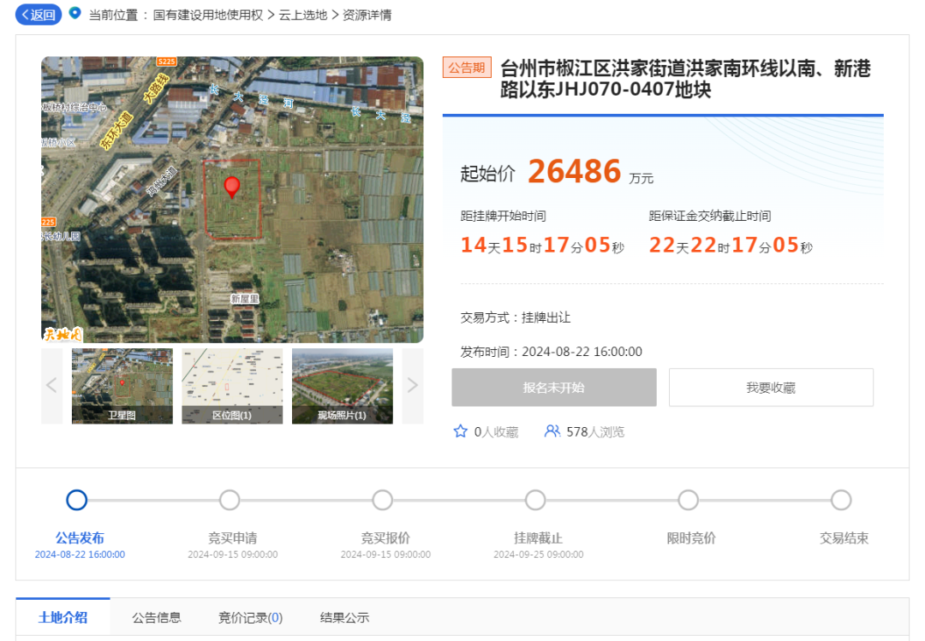Click the location pin icon beside 当前位置
The width and height of the screenshot is (925, 641).
[75, 13]
